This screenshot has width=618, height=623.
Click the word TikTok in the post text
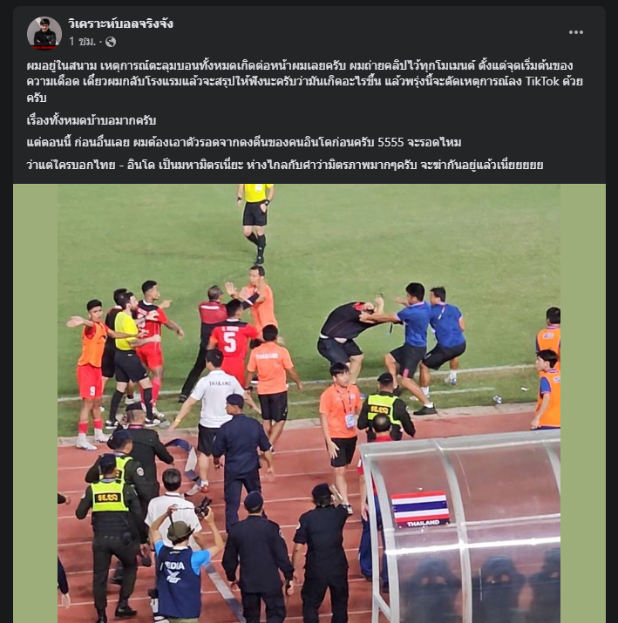click(542, 81)
